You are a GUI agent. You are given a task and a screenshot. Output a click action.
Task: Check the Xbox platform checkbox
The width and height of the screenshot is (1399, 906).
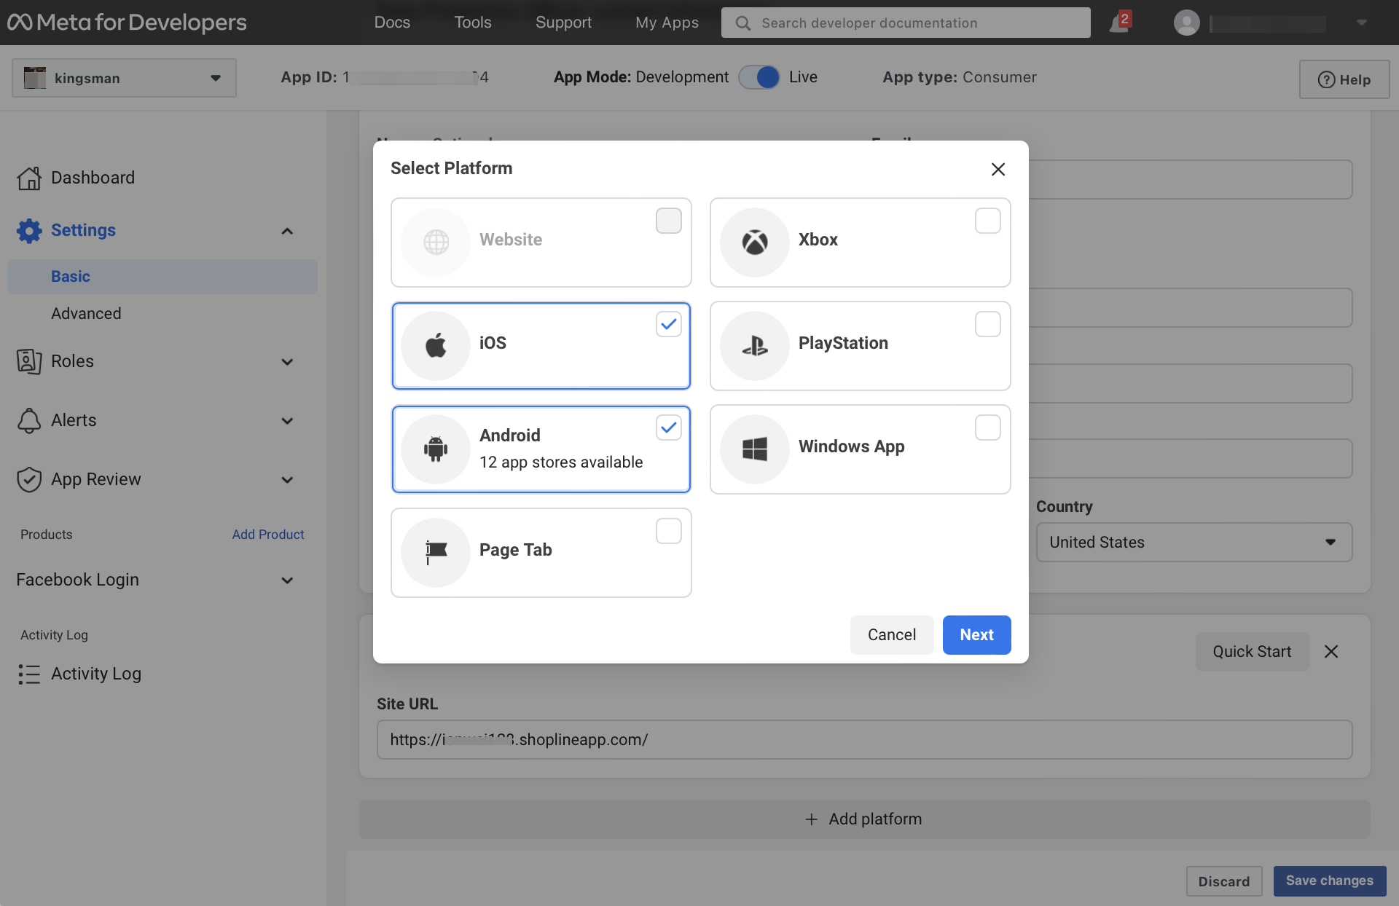pyautogui.click(x=988, y=221)
